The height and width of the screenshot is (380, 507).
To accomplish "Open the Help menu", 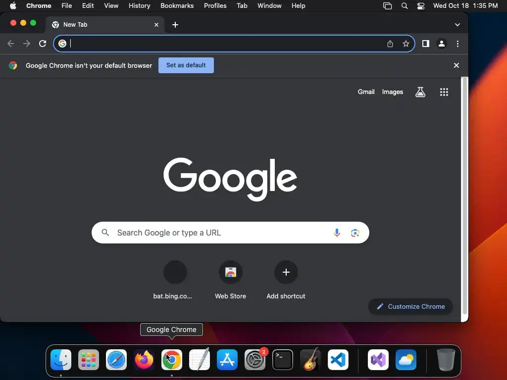I will (x=298, y=6).
